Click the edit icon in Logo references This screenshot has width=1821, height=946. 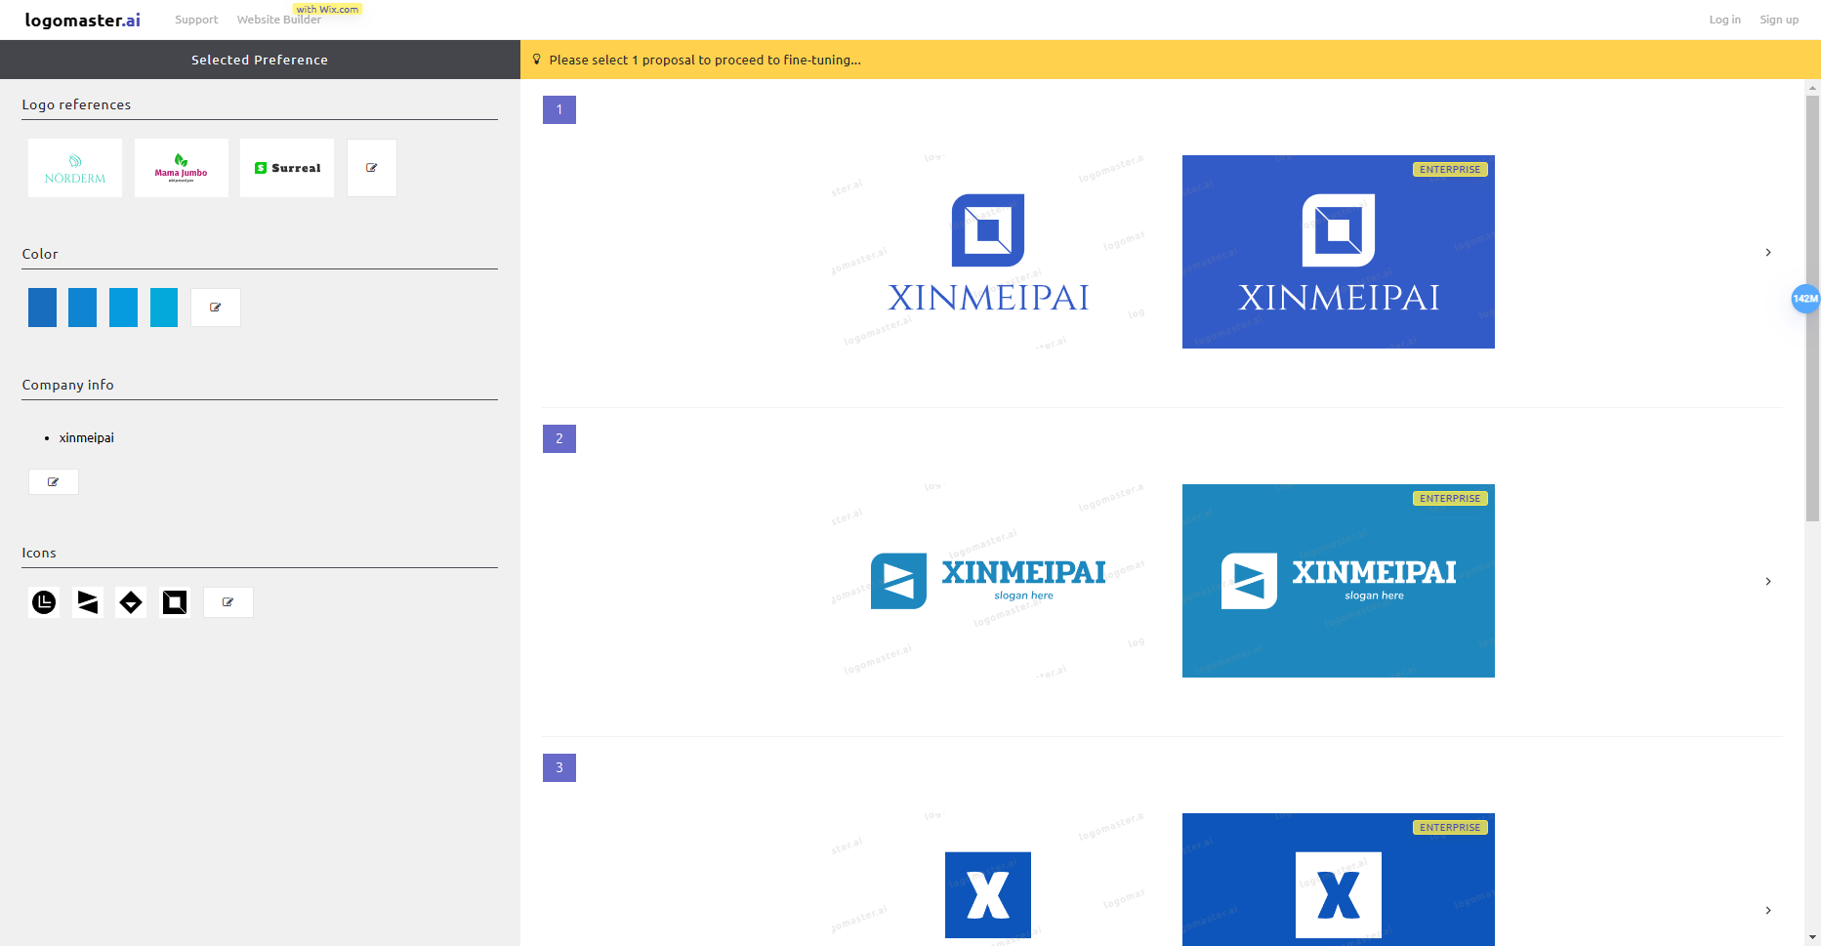coord(371,167)
